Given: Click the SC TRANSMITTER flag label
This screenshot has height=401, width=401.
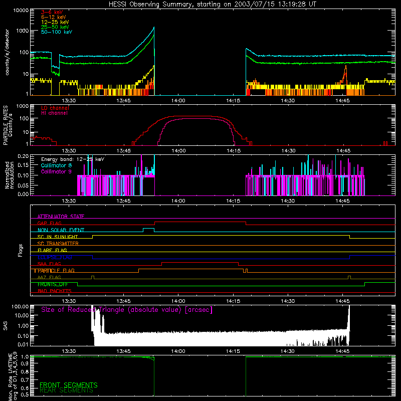Looking at the screenshot, I should [x=58, y=244].
